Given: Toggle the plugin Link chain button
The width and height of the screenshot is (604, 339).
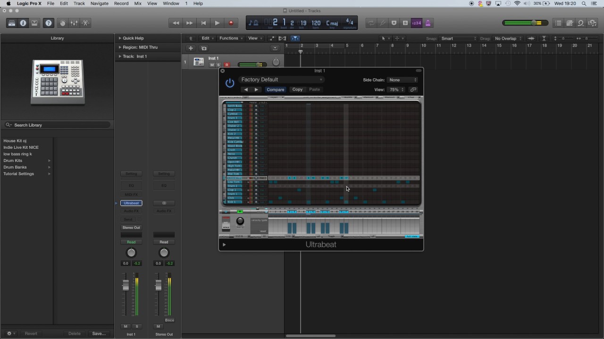Looking at the screenshot, I should click(x=413, y=89).
